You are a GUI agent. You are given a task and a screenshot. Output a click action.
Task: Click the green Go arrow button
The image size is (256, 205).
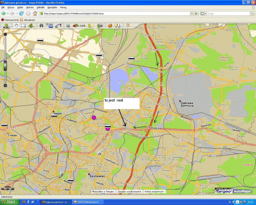point(196,13)
